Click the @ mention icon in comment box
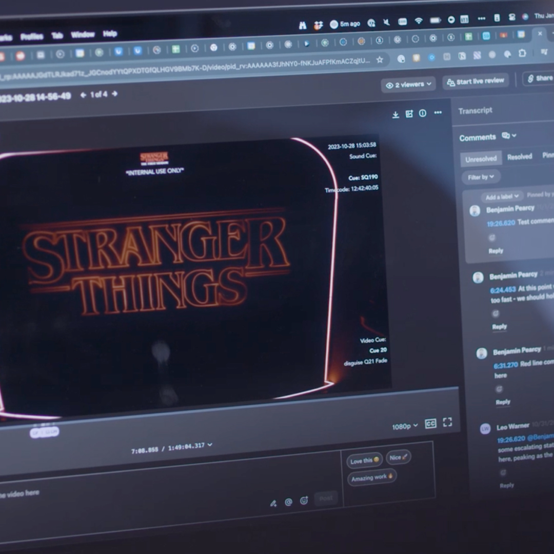Viewport: 554px width, 554px height. coord(288,502)
